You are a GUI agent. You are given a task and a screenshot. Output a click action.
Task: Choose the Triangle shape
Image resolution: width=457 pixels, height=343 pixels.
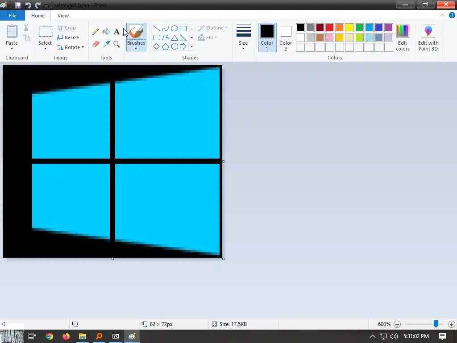pyautogui.click(x=174, y=38)
